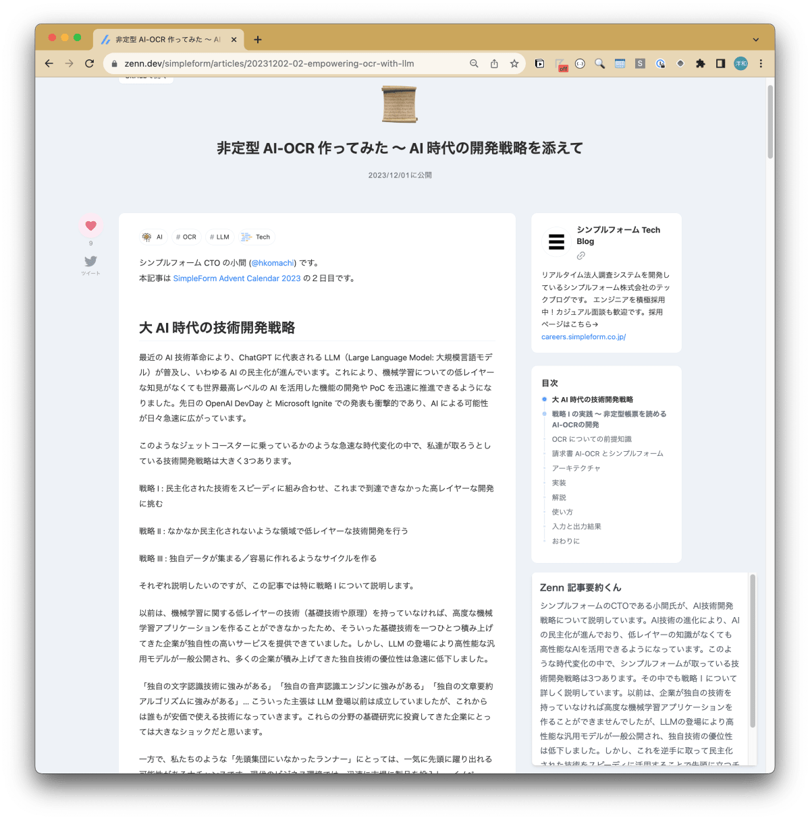Open the curly braces JSON extension icon
810x820 pixels.
[580, 63]
